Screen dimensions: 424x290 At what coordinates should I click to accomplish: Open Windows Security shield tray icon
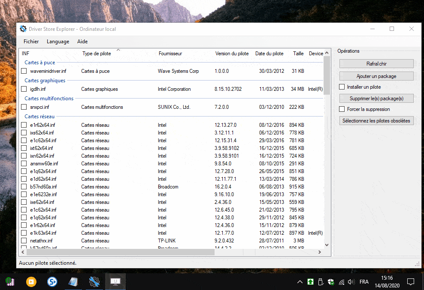tap(331, 282)
